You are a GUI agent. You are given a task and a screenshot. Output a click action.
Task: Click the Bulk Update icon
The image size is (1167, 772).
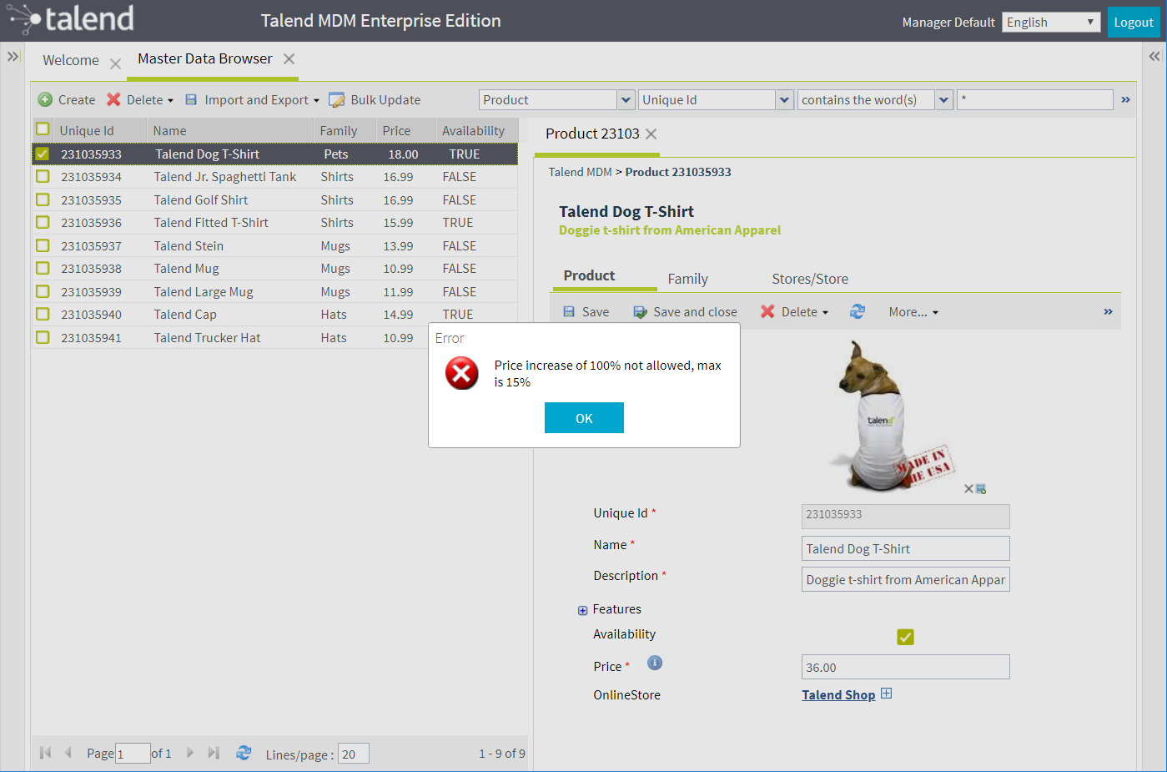click(x=337, y=100)
